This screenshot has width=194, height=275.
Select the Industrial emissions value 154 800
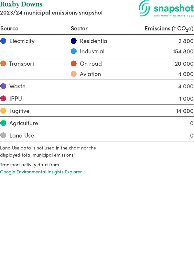pos(183,51)
